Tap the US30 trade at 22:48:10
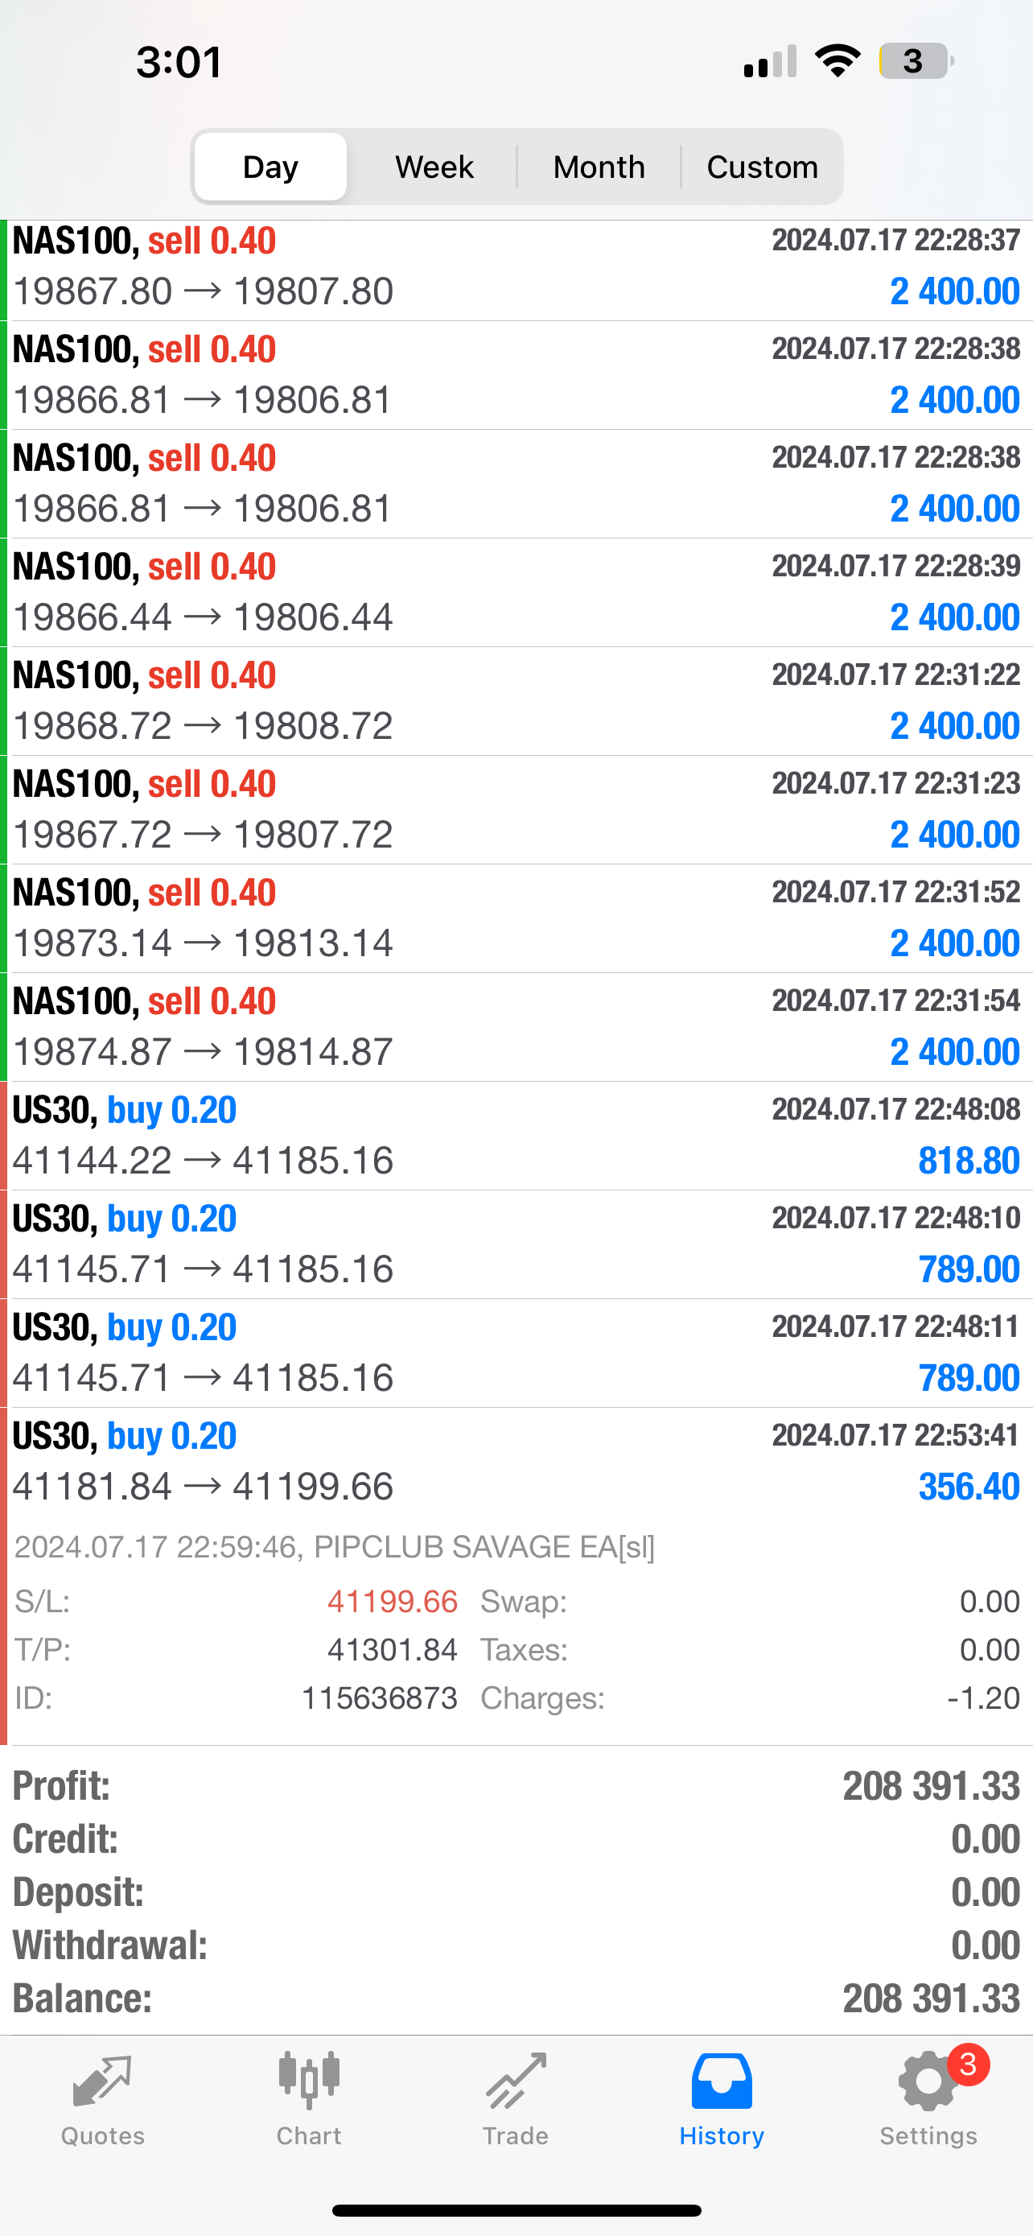The height and width of the screenshot is (2236, 1033). tap(516, 1244)
